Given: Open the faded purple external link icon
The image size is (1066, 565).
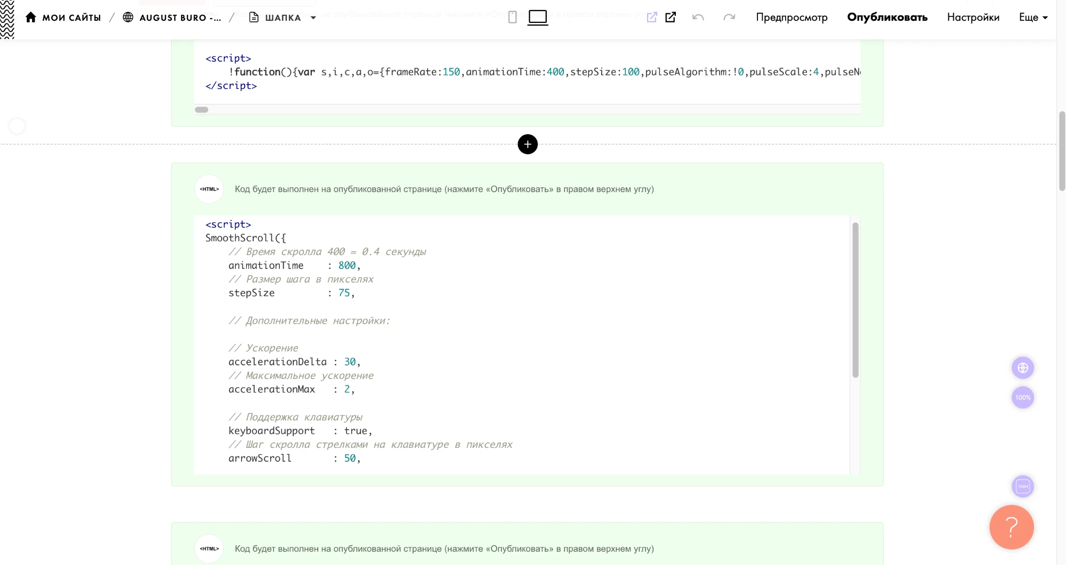Looking at the screenshot, I should 652,18.
